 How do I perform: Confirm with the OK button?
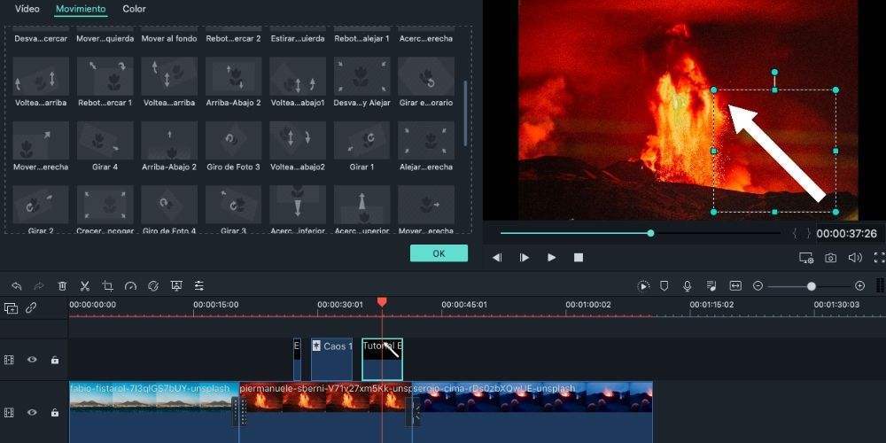(x=439, y=253)
